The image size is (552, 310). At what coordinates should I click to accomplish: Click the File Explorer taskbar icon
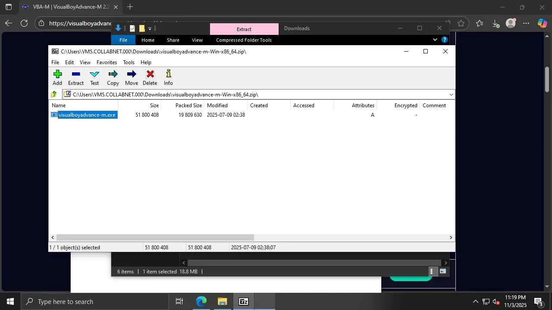coord(222,301)
